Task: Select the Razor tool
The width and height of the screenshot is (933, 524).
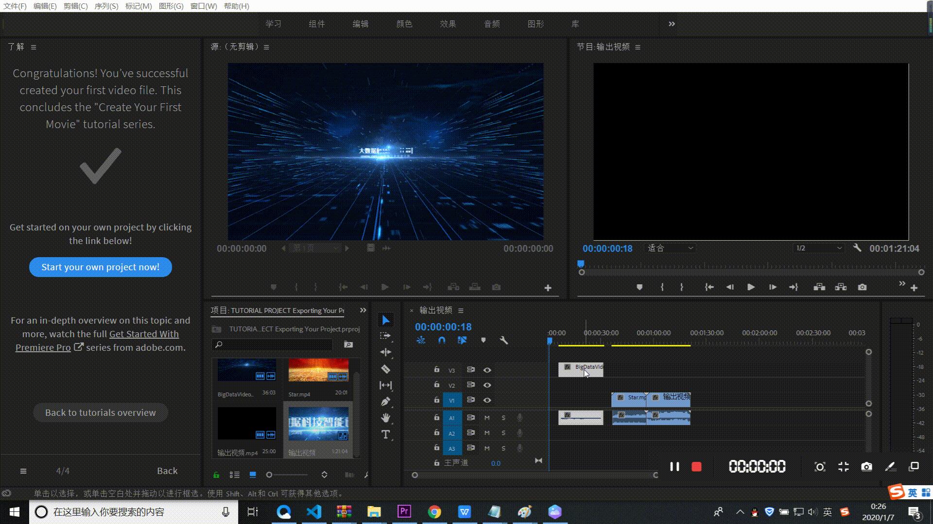Action: 386,369
